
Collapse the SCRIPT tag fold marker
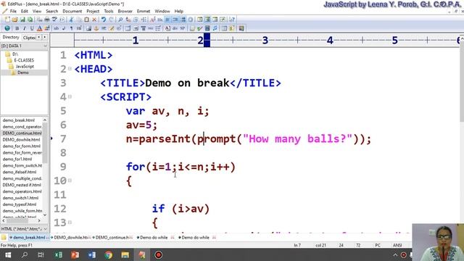coord(70,96)
